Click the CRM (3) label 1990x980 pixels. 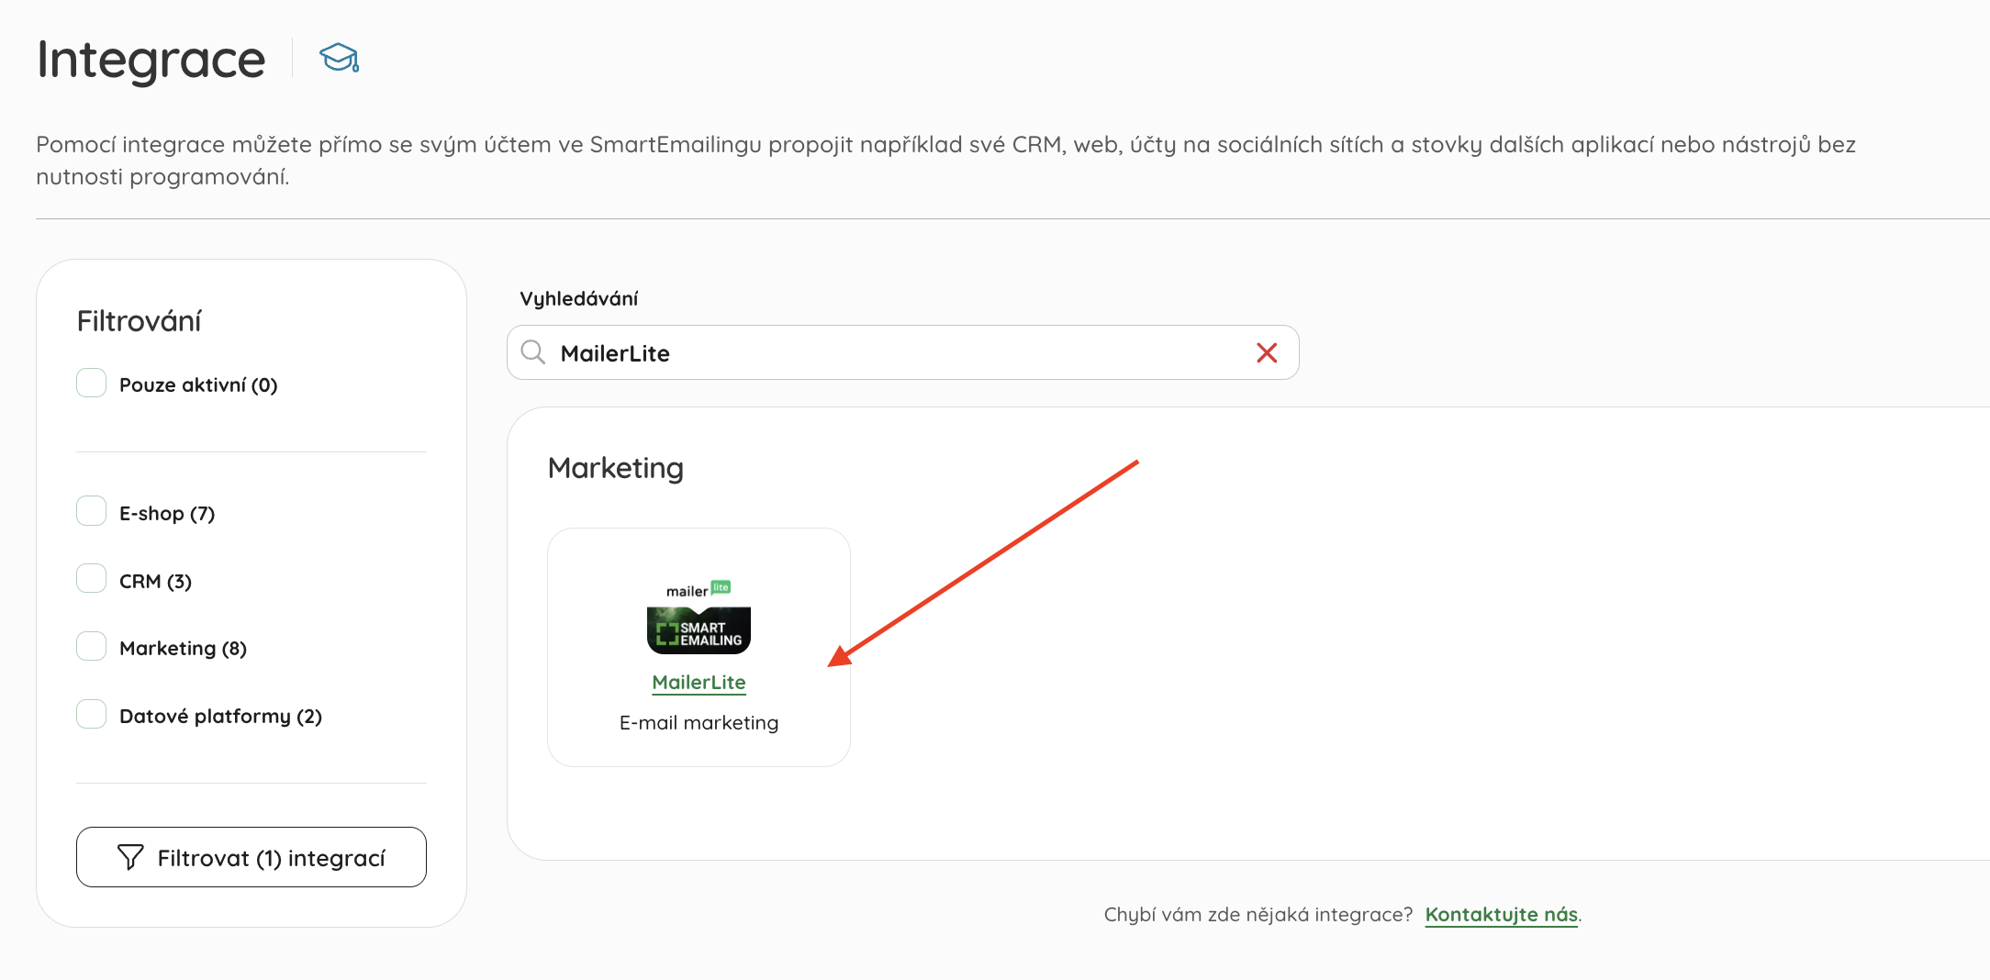(x=155, y=582)
